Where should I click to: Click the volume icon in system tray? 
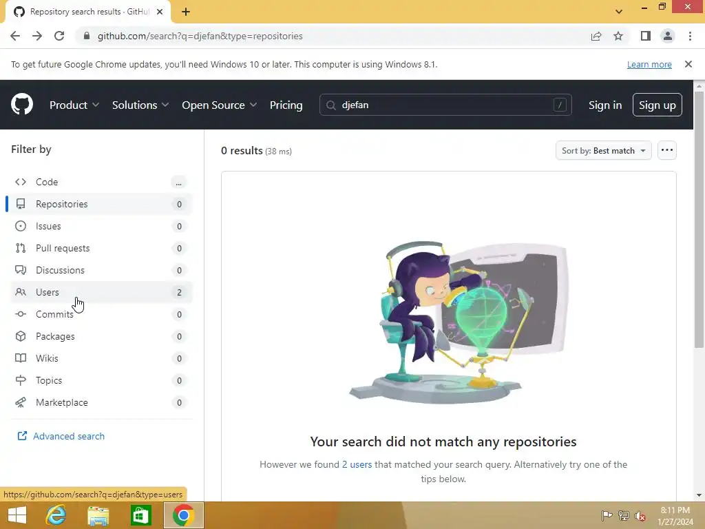click(640, 516)
